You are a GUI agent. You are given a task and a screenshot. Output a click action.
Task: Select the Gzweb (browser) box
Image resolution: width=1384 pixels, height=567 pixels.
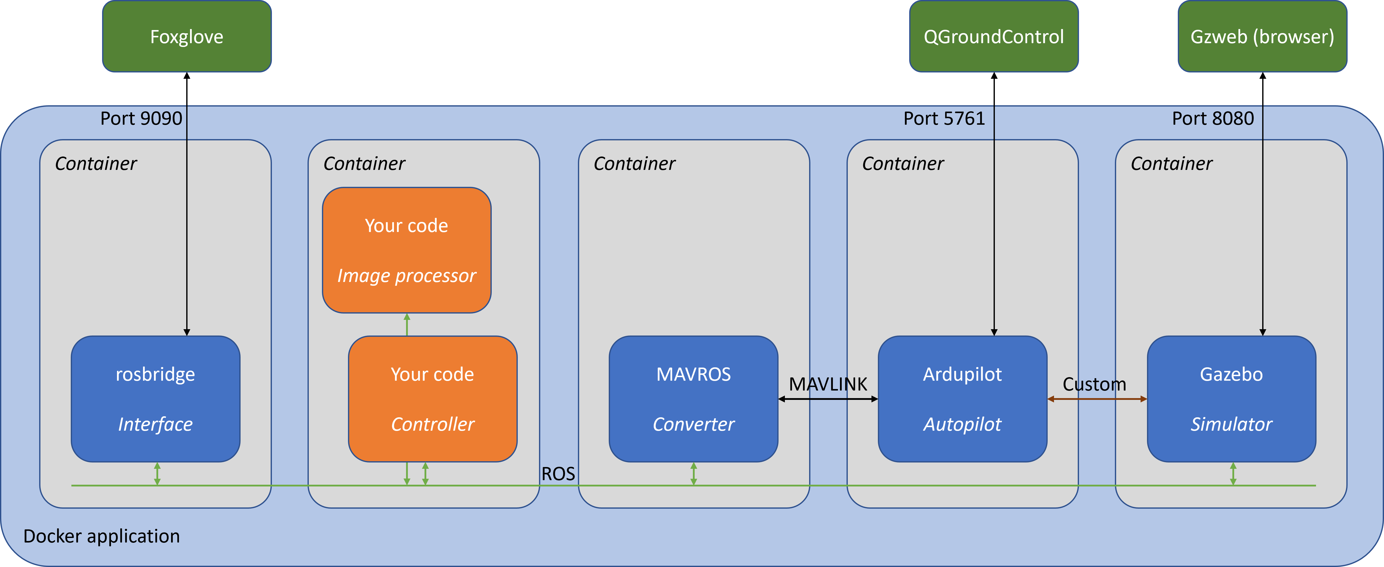(1262, 36)
